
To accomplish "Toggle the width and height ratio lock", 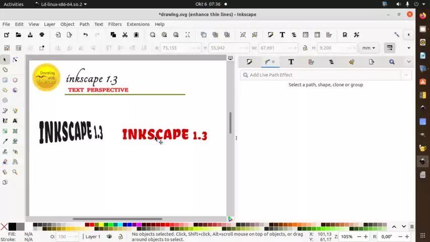I will tap(305, 48).
